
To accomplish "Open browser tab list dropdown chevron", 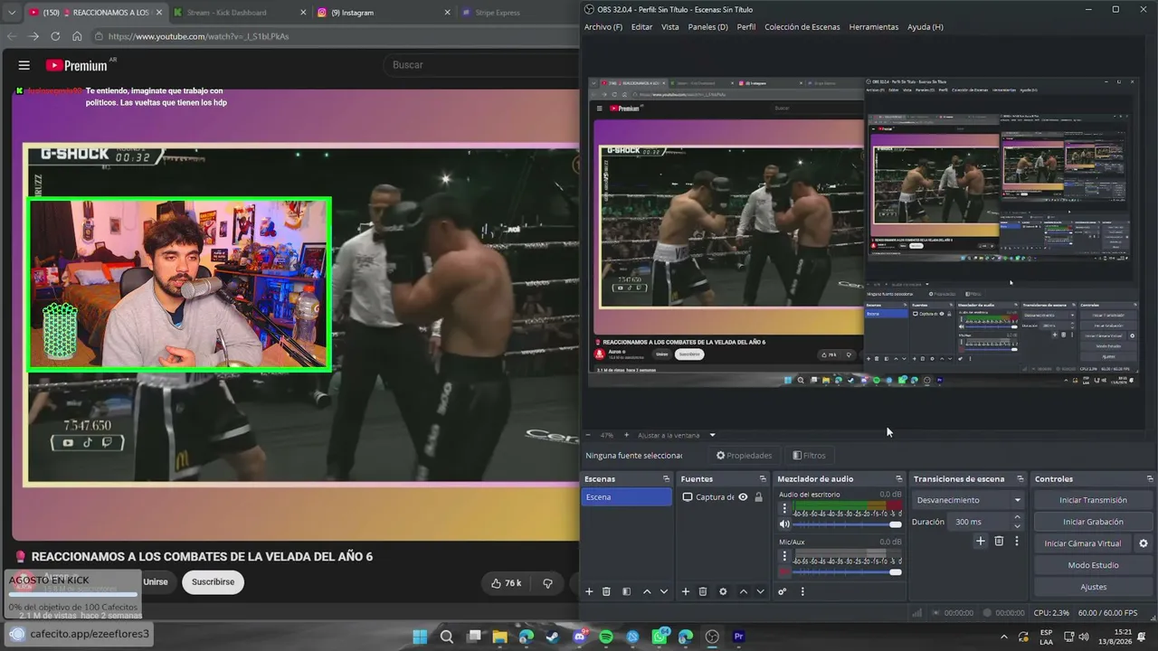I will 11,13.
